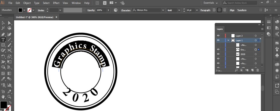280x111 pixels.
Task: Choose the Gradient tool
Action: 9,73
